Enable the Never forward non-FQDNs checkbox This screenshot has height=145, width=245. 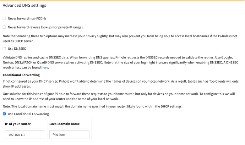coord(4,18)
